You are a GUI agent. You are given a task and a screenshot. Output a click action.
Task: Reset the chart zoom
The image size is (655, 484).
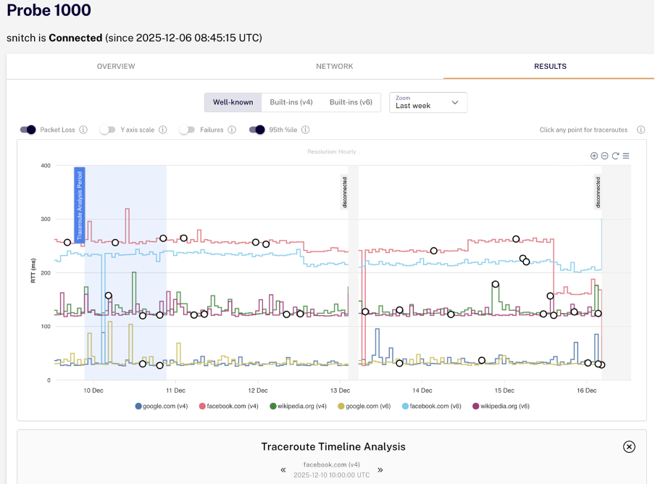[x=615, y=156]
